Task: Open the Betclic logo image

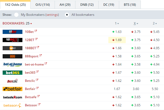Action: [12, 81]
